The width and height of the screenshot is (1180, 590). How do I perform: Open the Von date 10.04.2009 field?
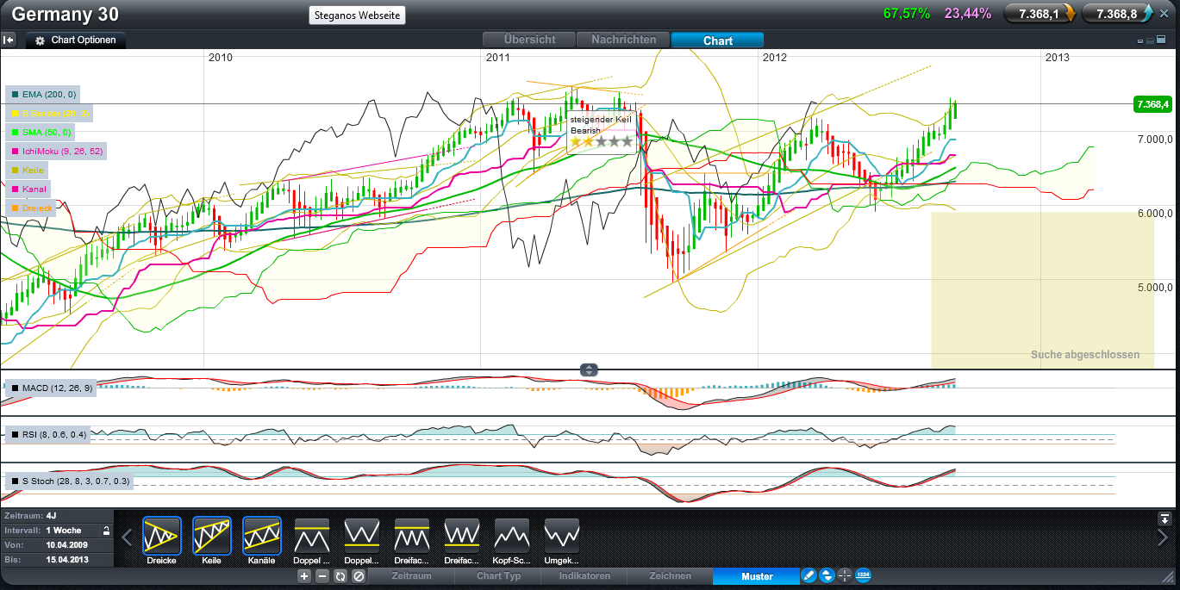point(57,545)
